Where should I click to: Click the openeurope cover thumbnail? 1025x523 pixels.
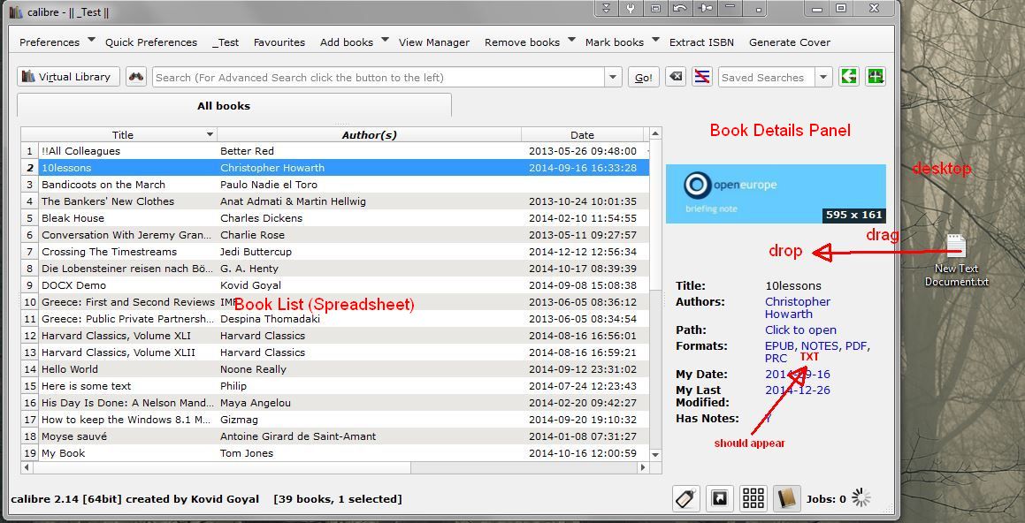coord(776,194)
